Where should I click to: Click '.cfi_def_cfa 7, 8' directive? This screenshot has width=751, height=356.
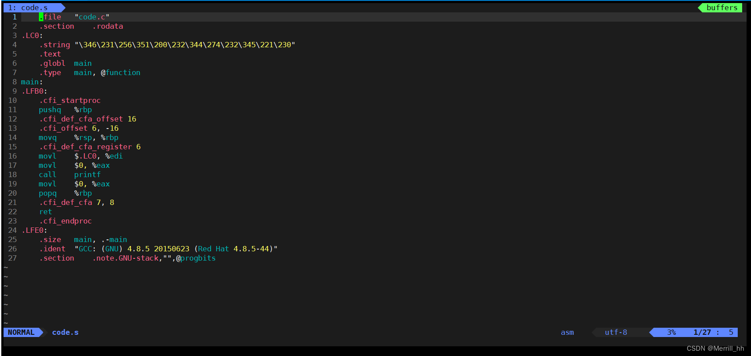coord(77,202)
